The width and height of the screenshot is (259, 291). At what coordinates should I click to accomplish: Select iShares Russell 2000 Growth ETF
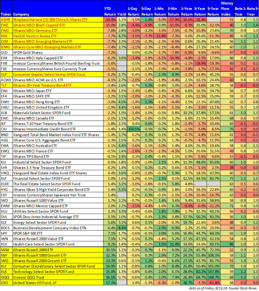coord(40,261)
